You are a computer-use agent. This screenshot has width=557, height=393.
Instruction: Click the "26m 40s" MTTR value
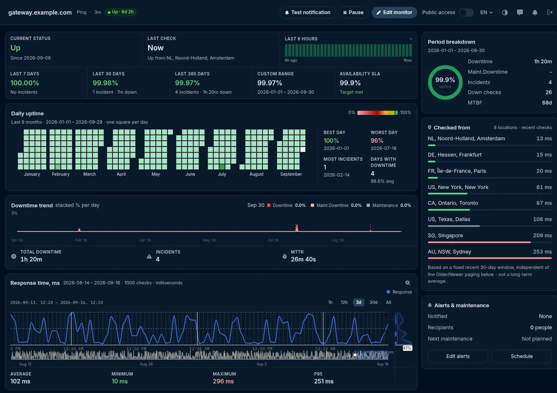point(303,260)
